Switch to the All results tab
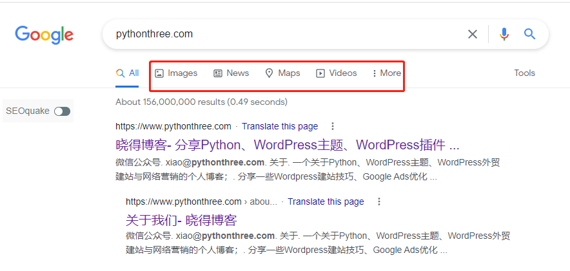 click(x=127, y=73)
